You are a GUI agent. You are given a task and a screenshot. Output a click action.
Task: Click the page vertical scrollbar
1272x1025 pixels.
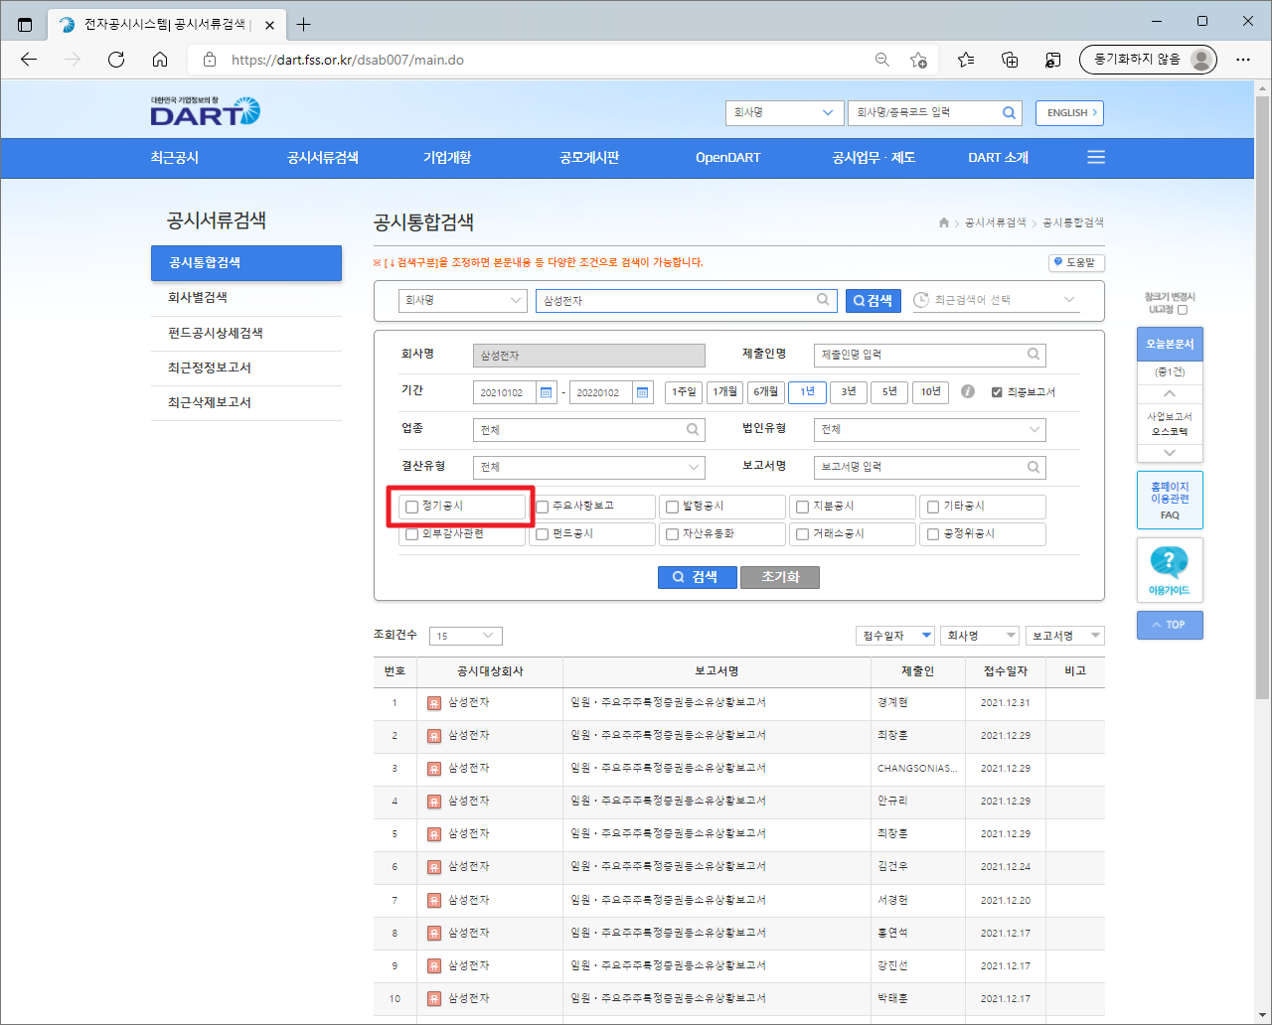coord(1263,397)
